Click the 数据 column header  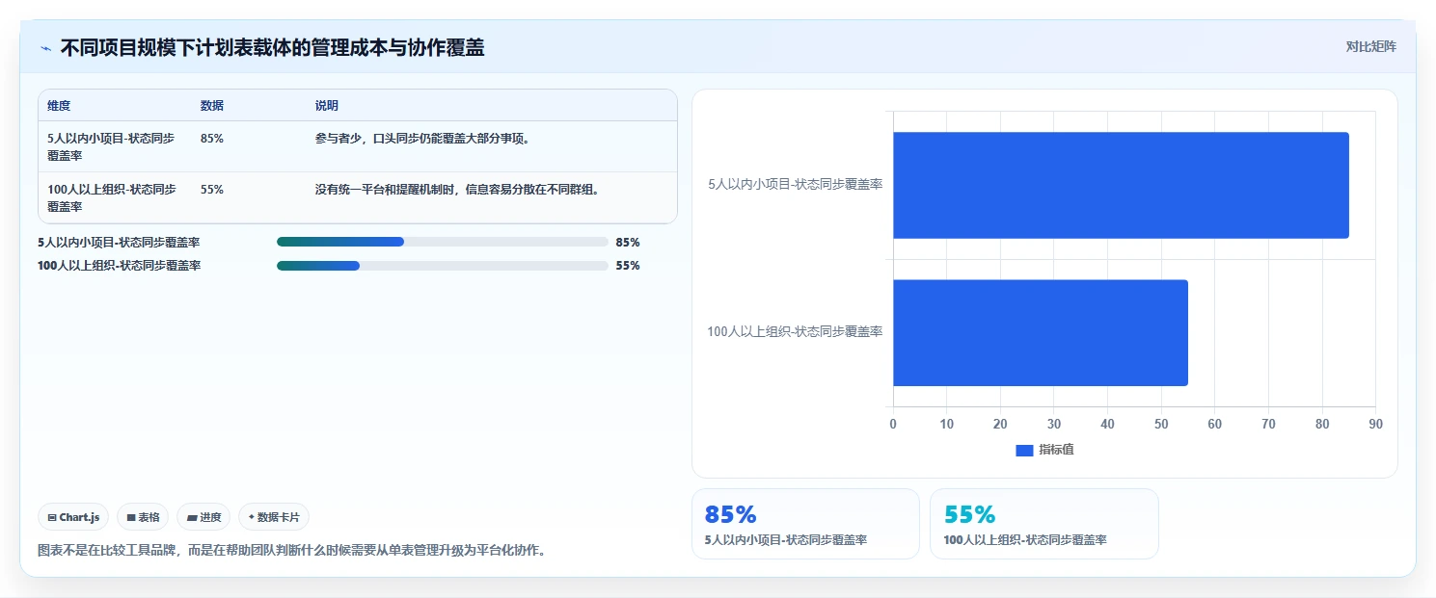click(x=212, y=106)
